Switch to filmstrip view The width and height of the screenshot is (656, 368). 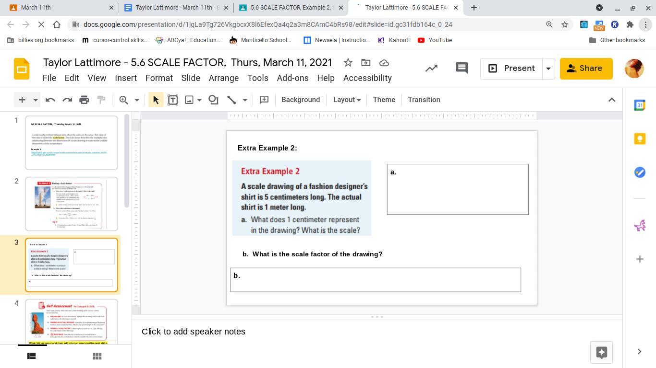(x=31, y=356)
